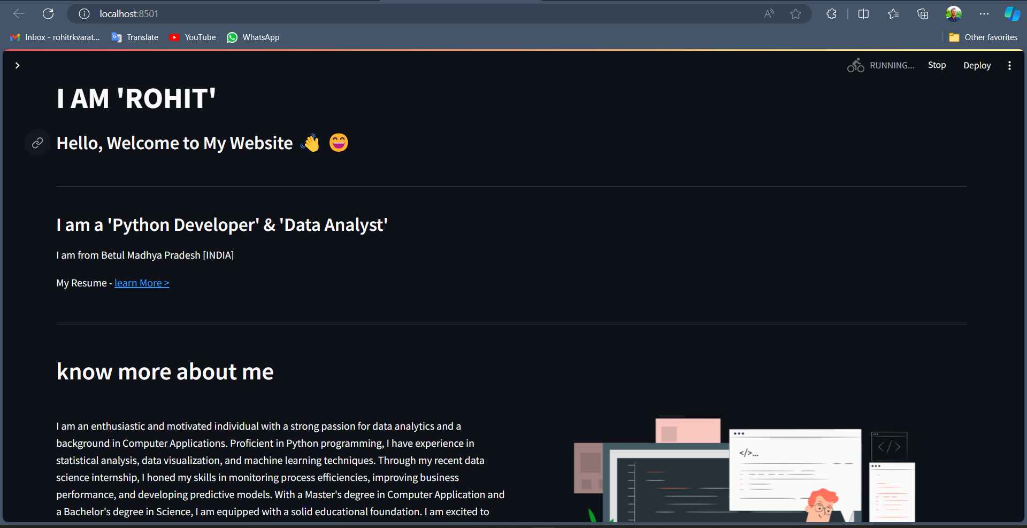This screenshot has height=528, width=1027.
Task: Expand the Streamlit sidebar with chevron arrow
Action: [x=18, y=65]
